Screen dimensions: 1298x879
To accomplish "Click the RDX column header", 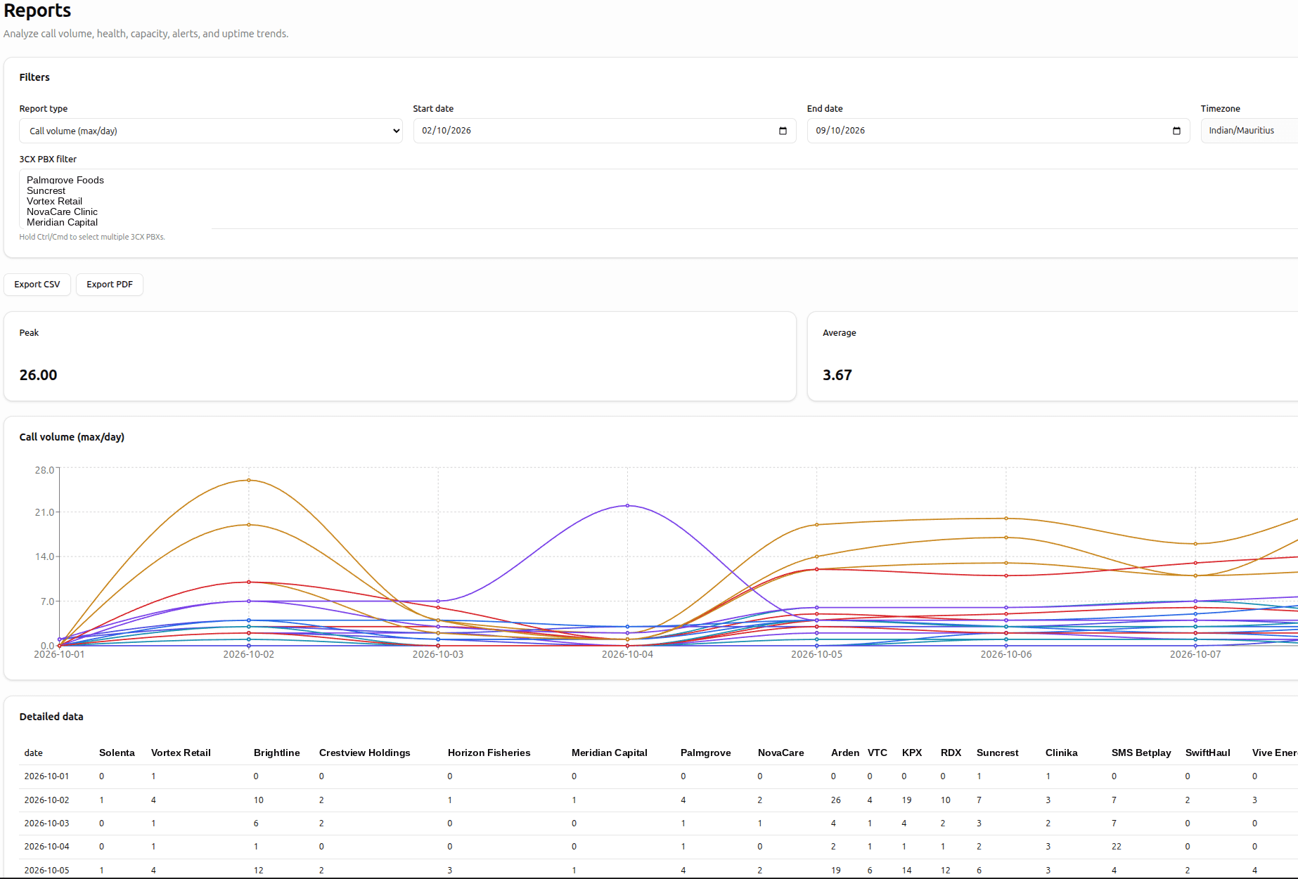I will [951, 753].
